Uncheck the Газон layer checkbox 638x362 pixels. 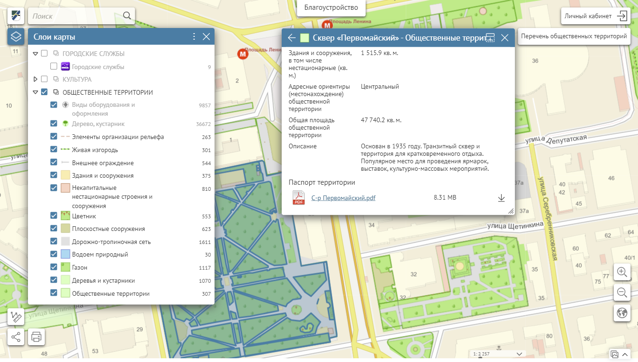[x=54, y=267]
